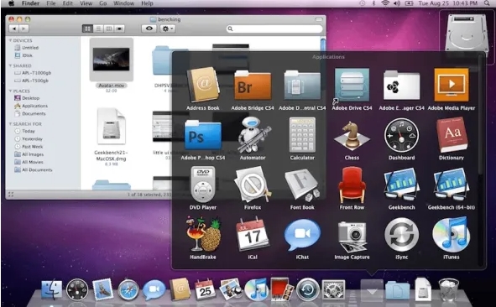Open iCal in the Applications stack

point(253,235)
